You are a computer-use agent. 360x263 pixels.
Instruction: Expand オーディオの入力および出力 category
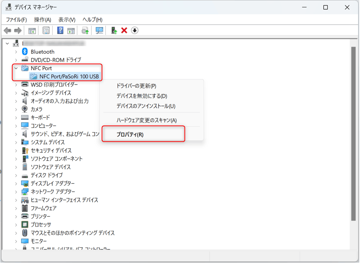(x=16, y=101)
